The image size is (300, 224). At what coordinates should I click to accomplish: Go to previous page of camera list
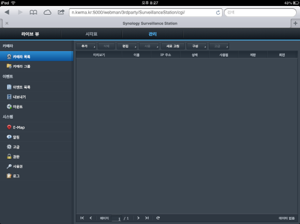[91, 218]
